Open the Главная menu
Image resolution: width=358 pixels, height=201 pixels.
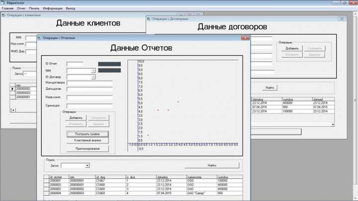pyautogui.click(x=7, y=8)
